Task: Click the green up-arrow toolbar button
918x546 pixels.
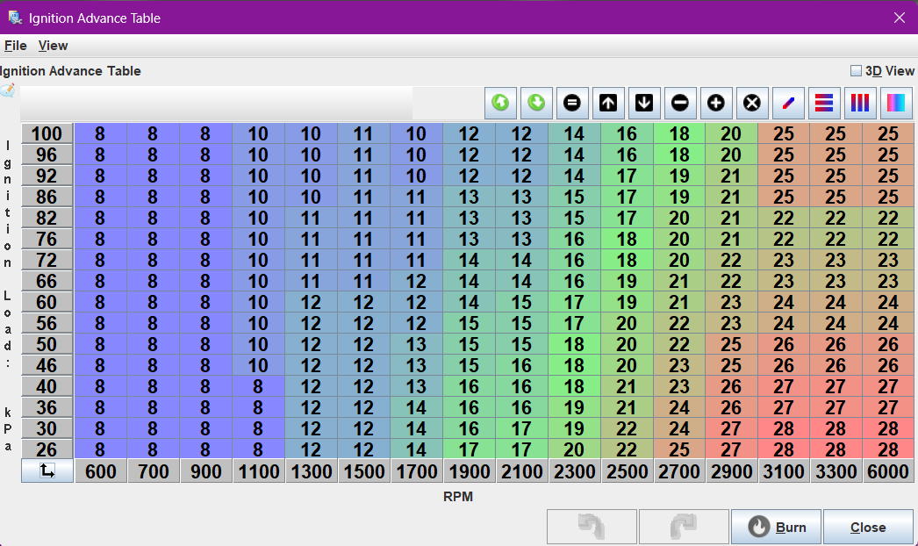Action: 500,103
